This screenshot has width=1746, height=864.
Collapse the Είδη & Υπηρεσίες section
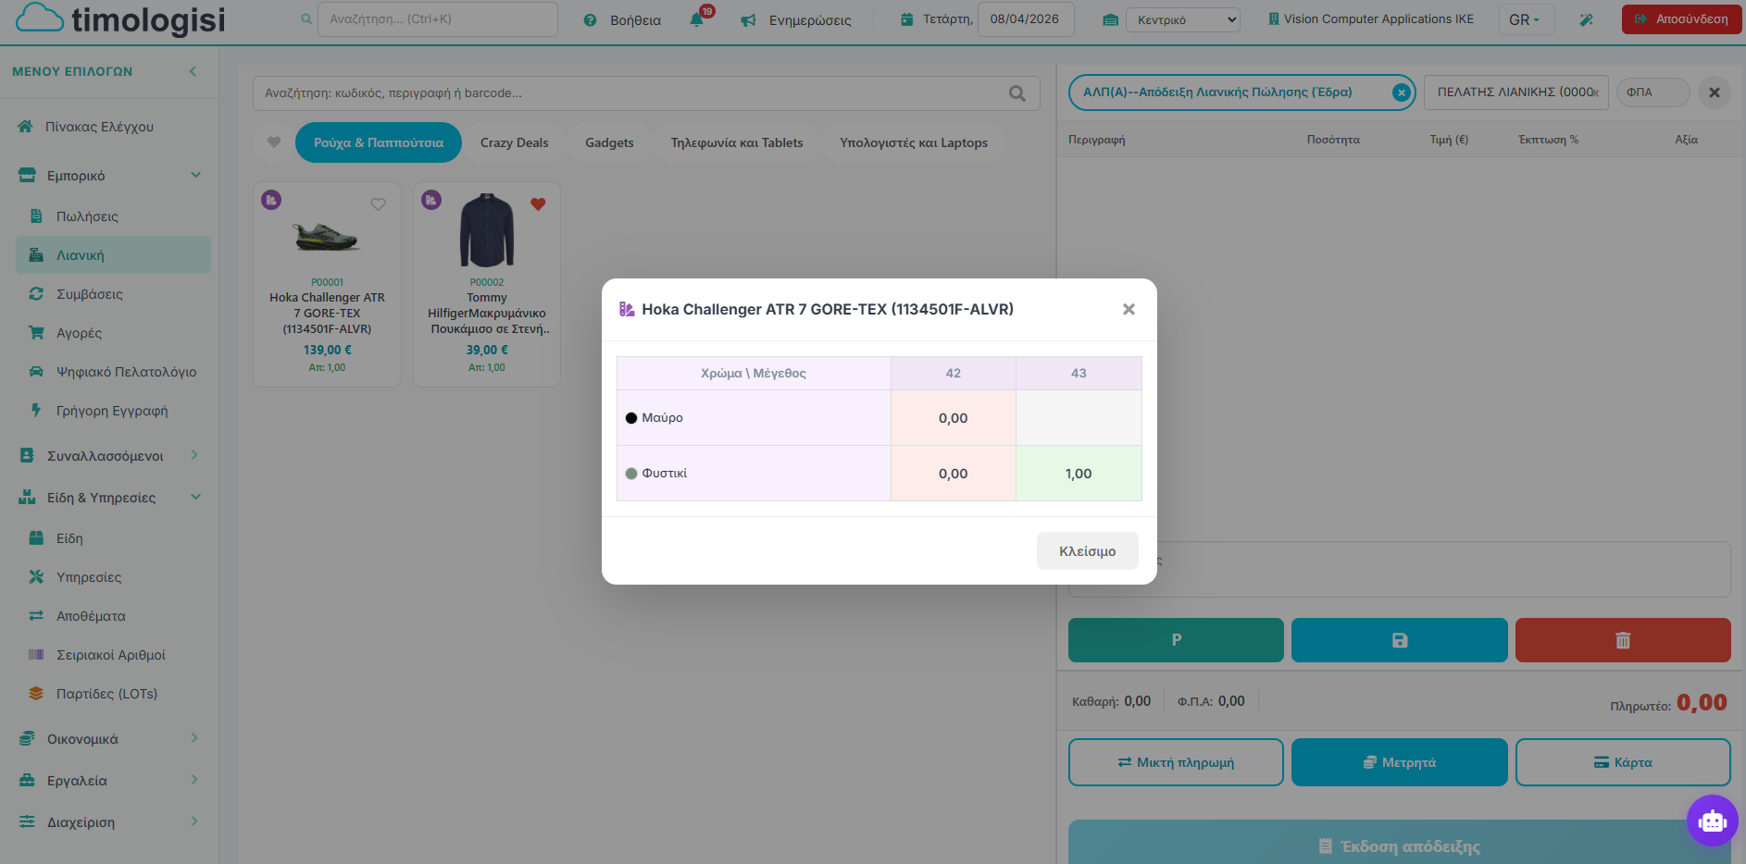(109, 498)
